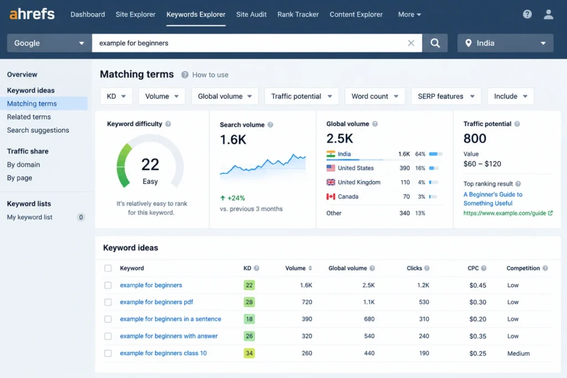567x378 pixels.
Task: Expand the Global volume filter dropdown
Action: click(x=225, y=96)
